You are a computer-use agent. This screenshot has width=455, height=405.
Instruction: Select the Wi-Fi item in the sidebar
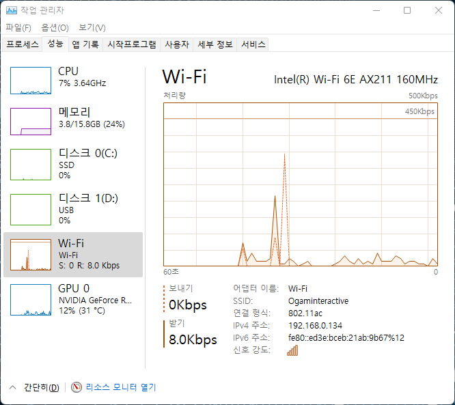click(73, 254)
